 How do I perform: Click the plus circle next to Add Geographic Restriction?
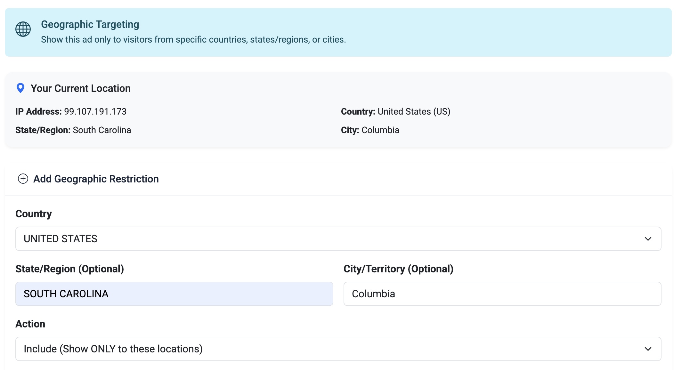coord(22,179)
